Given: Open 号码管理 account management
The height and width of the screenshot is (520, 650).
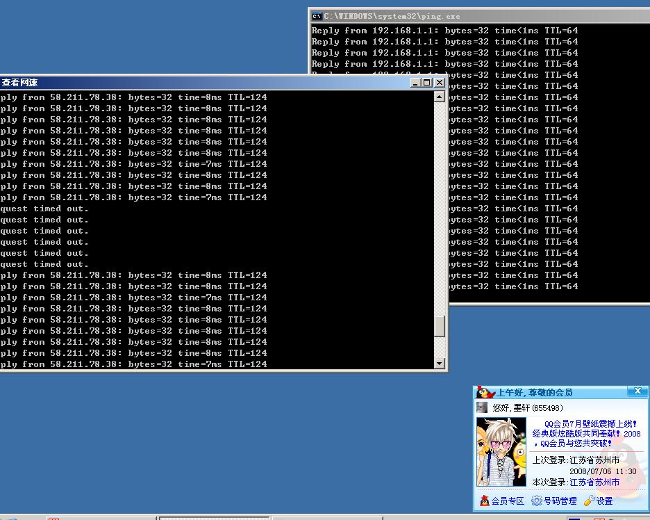Looking at the screenshot, I should 554,501.
